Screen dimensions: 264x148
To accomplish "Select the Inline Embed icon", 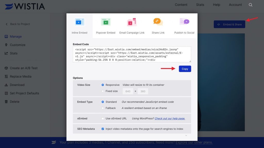I will pos(79,22).
